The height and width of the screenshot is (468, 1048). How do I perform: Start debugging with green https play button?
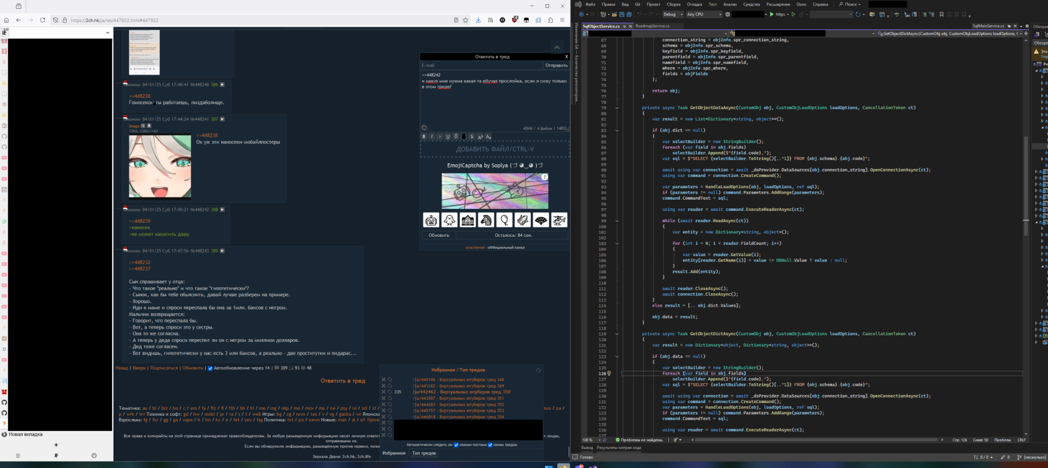(x=772, y=14)
